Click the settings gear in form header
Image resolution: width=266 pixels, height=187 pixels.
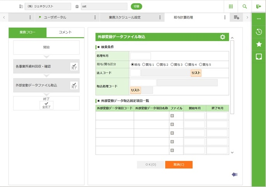222,37
